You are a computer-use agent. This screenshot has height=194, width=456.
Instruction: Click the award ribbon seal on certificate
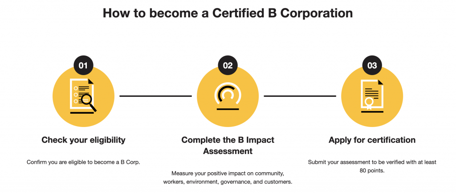[x=369, y=103]
